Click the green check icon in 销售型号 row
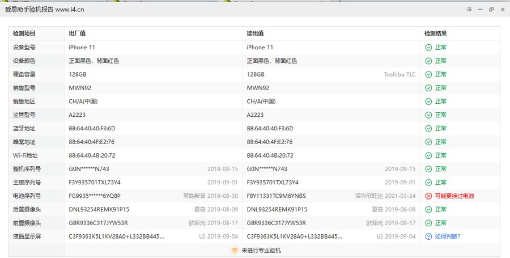Viewport: 510px width, 258px height. [x=428, y=88]
